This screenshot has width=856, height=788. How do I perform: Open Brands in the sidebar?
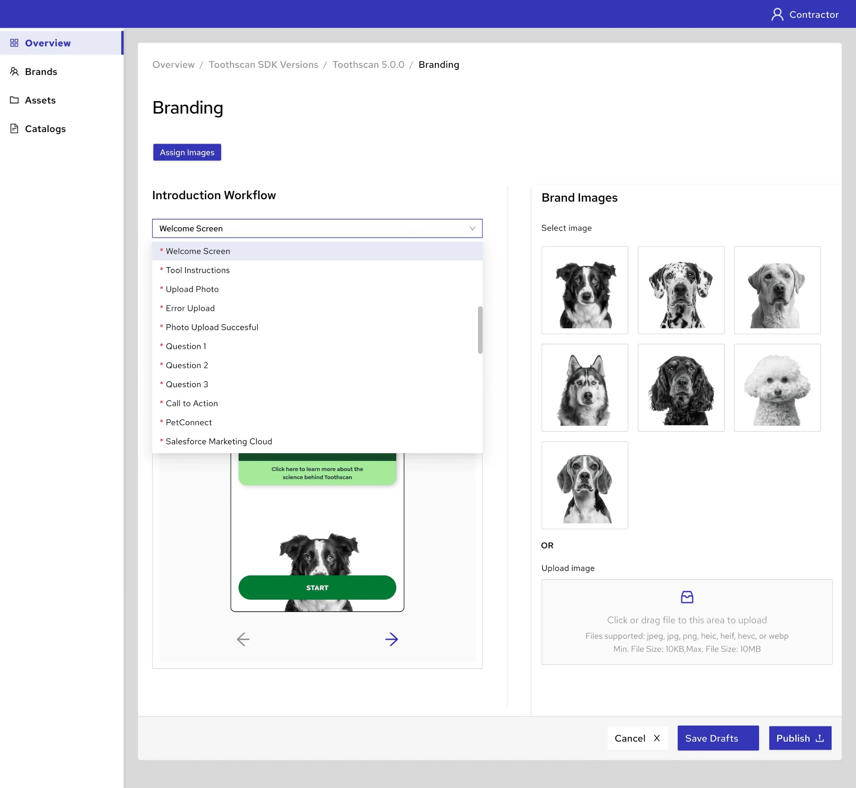pos(62,72)
